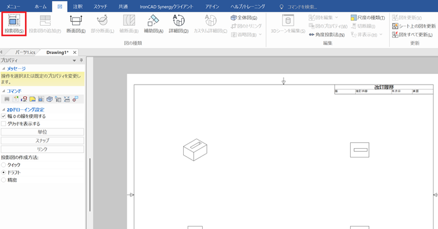
Task: Click シート上の図を更新 in the ribbon
Action: [x=414, y=26]
